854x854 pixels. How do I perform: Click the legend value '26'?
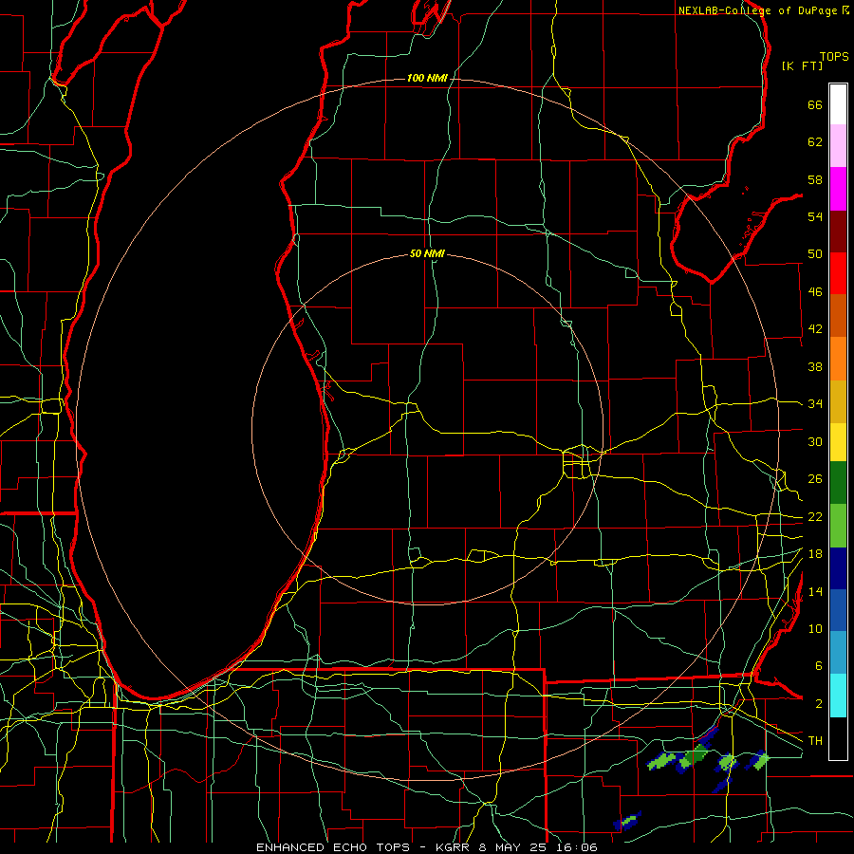coord(815,479)
